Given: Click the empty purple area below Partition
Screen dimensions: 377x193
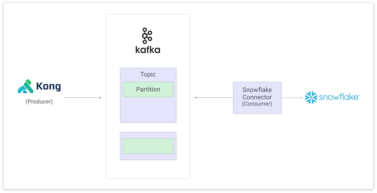Looking at the screenshot, I should (x=148, y=110).
